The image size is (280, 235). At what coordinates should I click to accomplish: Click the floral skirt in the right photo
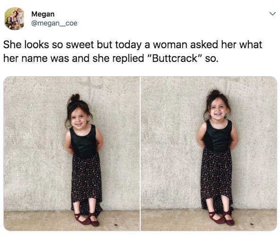pyautogui.click(x=217, y=176)
